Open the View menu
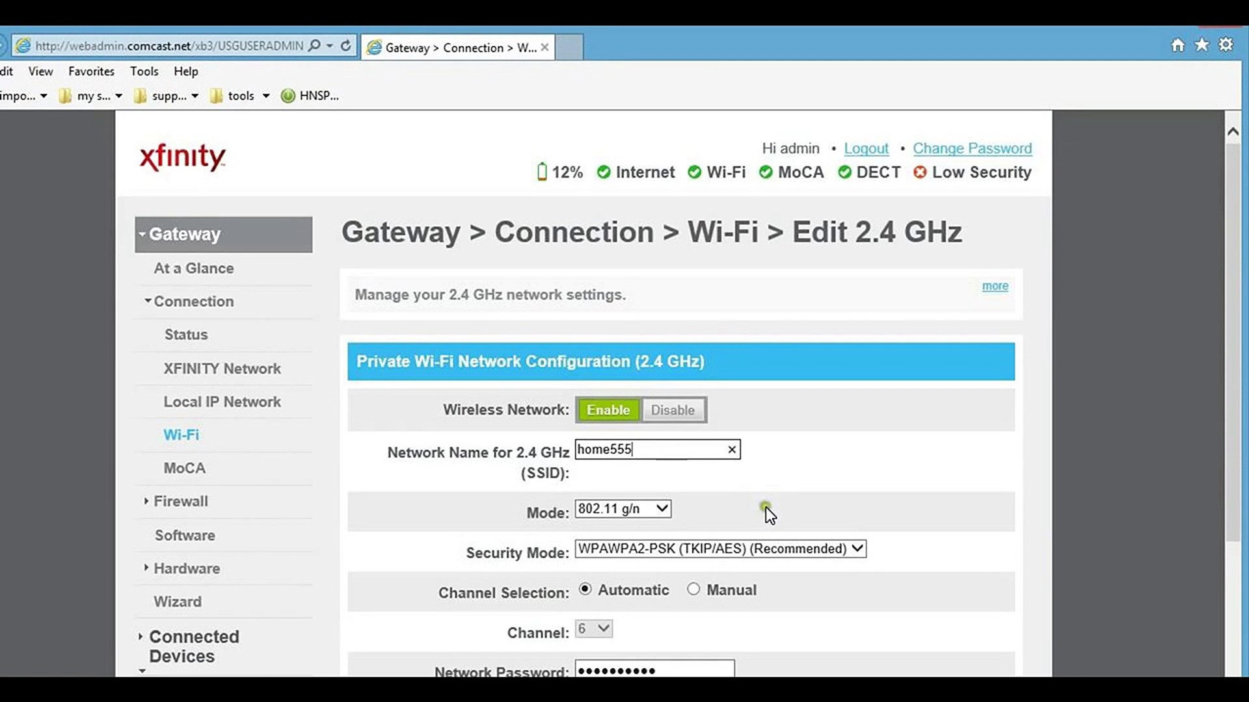This screenshot has width=1249, height=702. [x=40, y=71]
